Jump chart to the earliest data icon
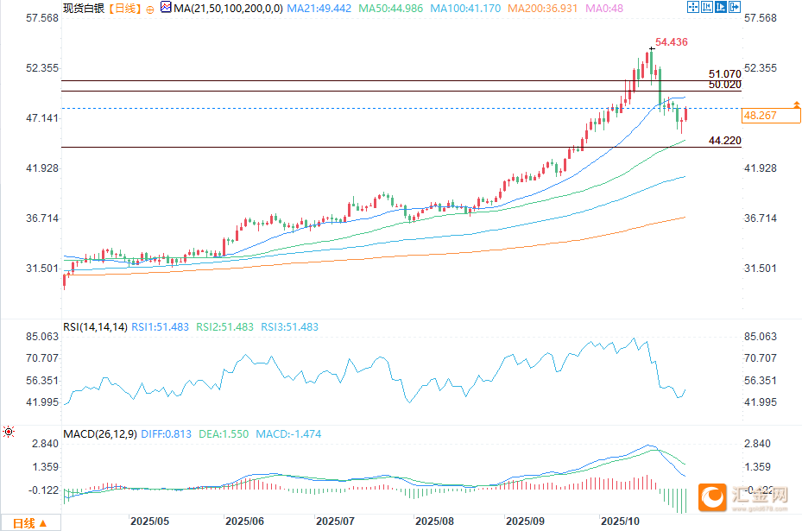This screenshot has width=802, height=531. (x=707, y=7)
